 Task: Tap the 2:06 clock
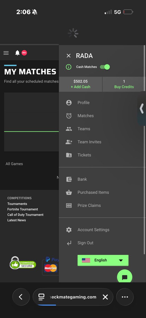(x=24, y=12)
